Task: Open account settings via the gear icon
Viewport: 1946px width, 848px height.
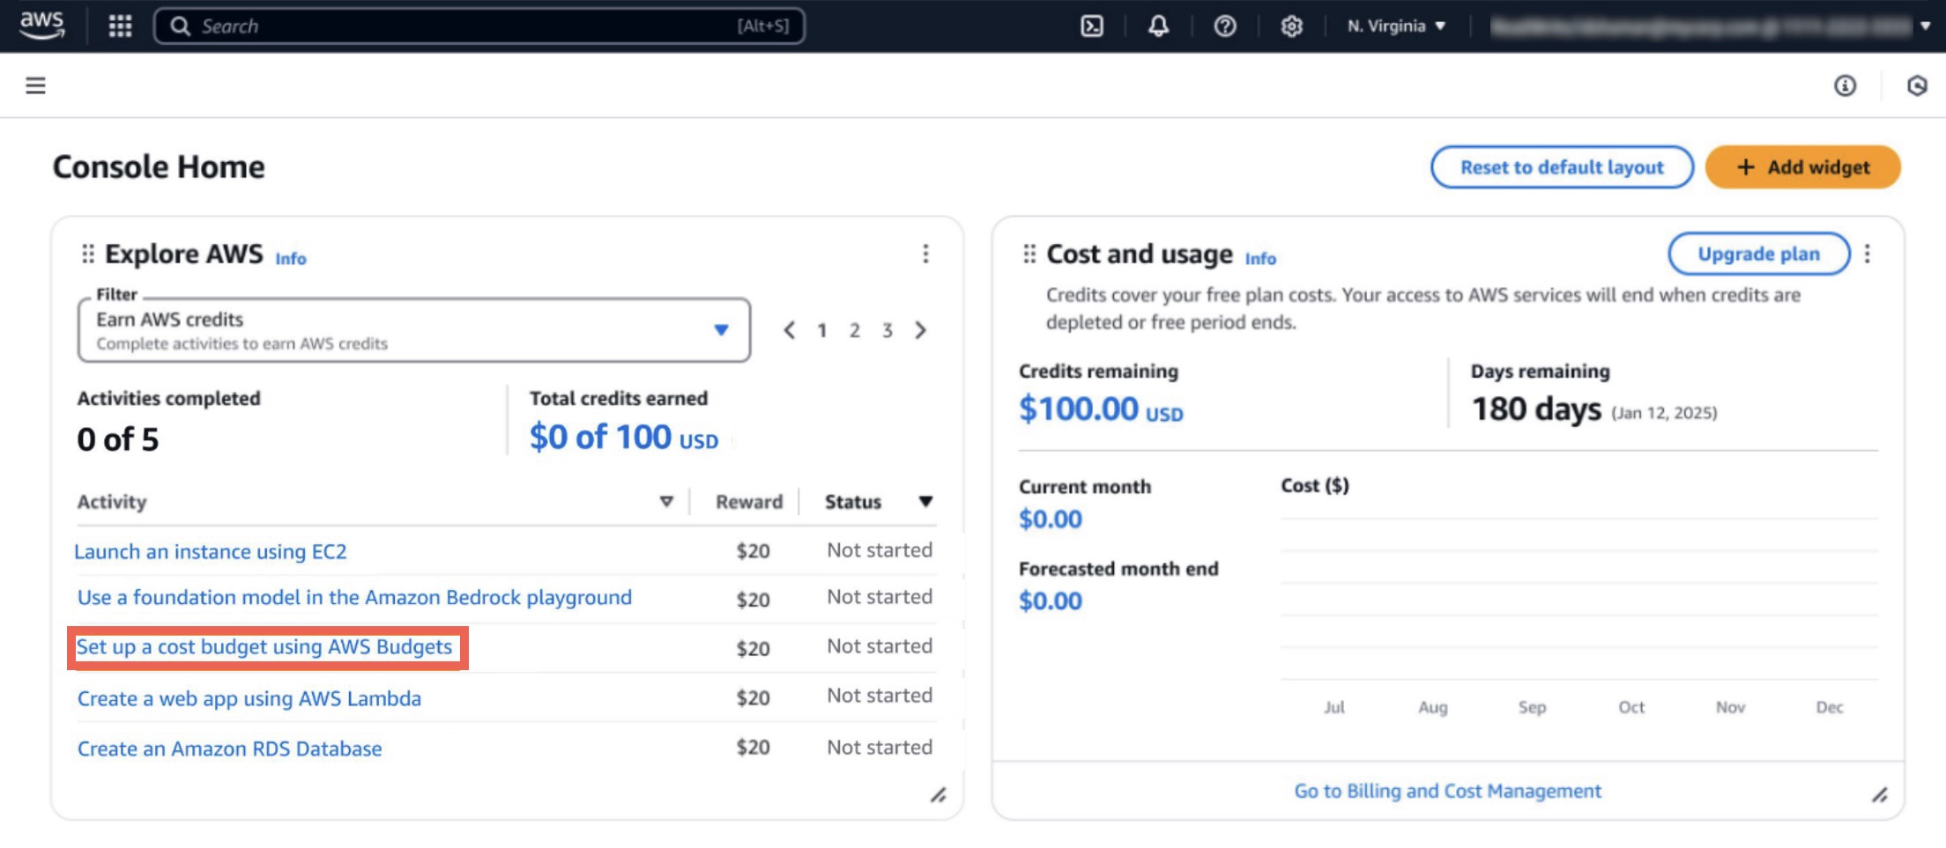Action: 1291,26
